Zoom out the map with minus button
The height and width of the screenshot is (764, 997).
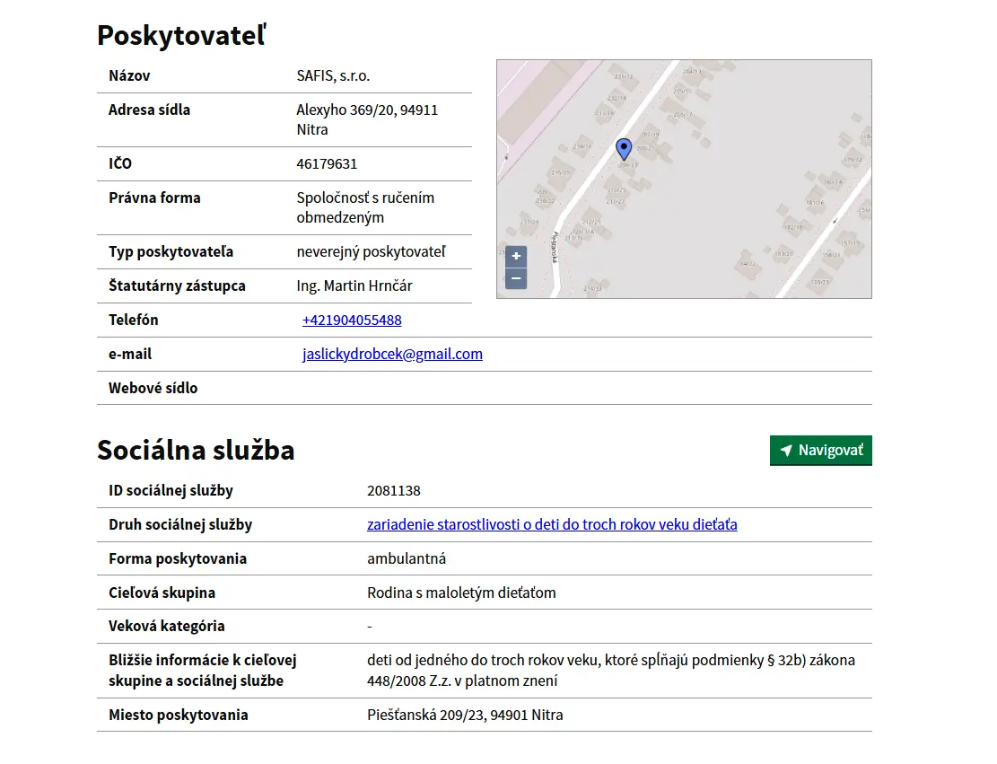[516, 278]
